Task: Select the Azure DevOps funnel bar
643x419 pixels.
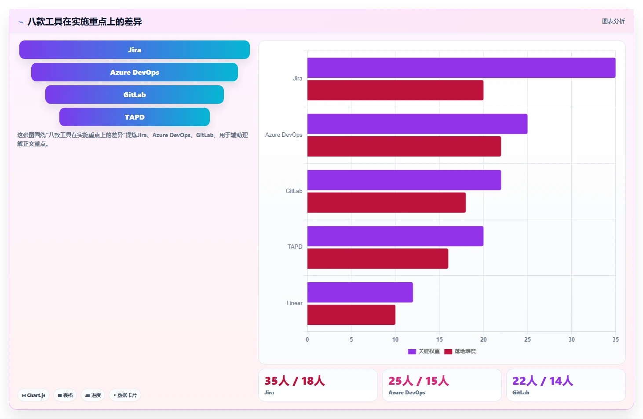Action: click(x=135, y=72)
